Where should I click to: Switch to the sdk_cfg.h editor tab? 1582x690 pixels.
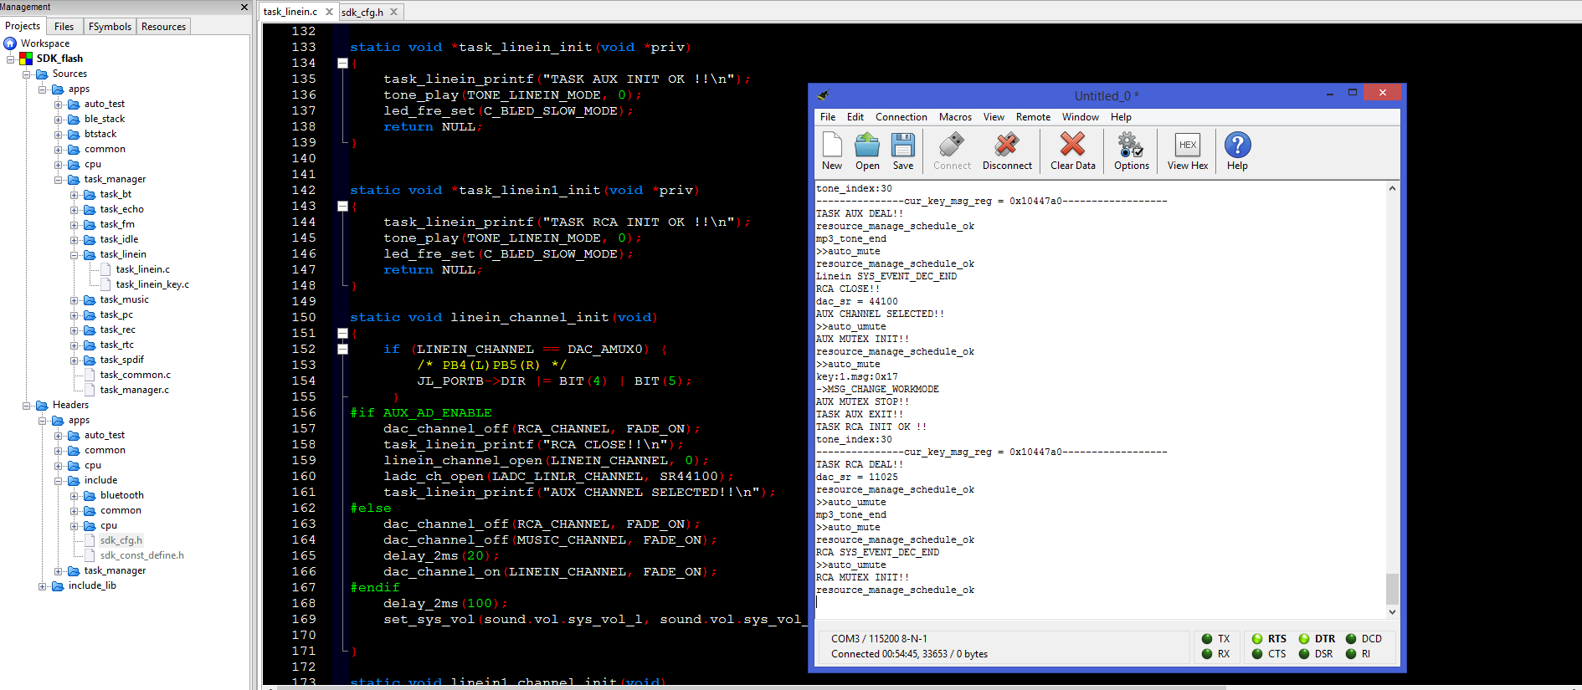362,13
